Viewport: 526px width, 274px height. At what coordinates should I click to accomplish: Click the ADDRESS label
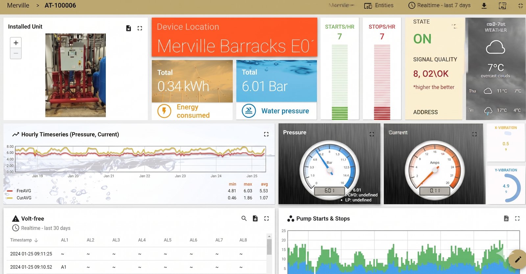click(x=425, y=112)
